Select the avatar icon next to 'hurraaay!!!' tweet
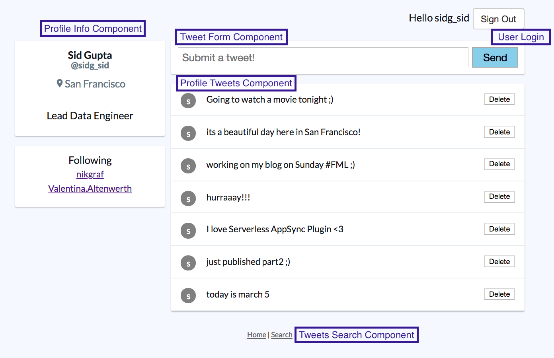The width and height of the screenshot is (554, 358). 188,198
